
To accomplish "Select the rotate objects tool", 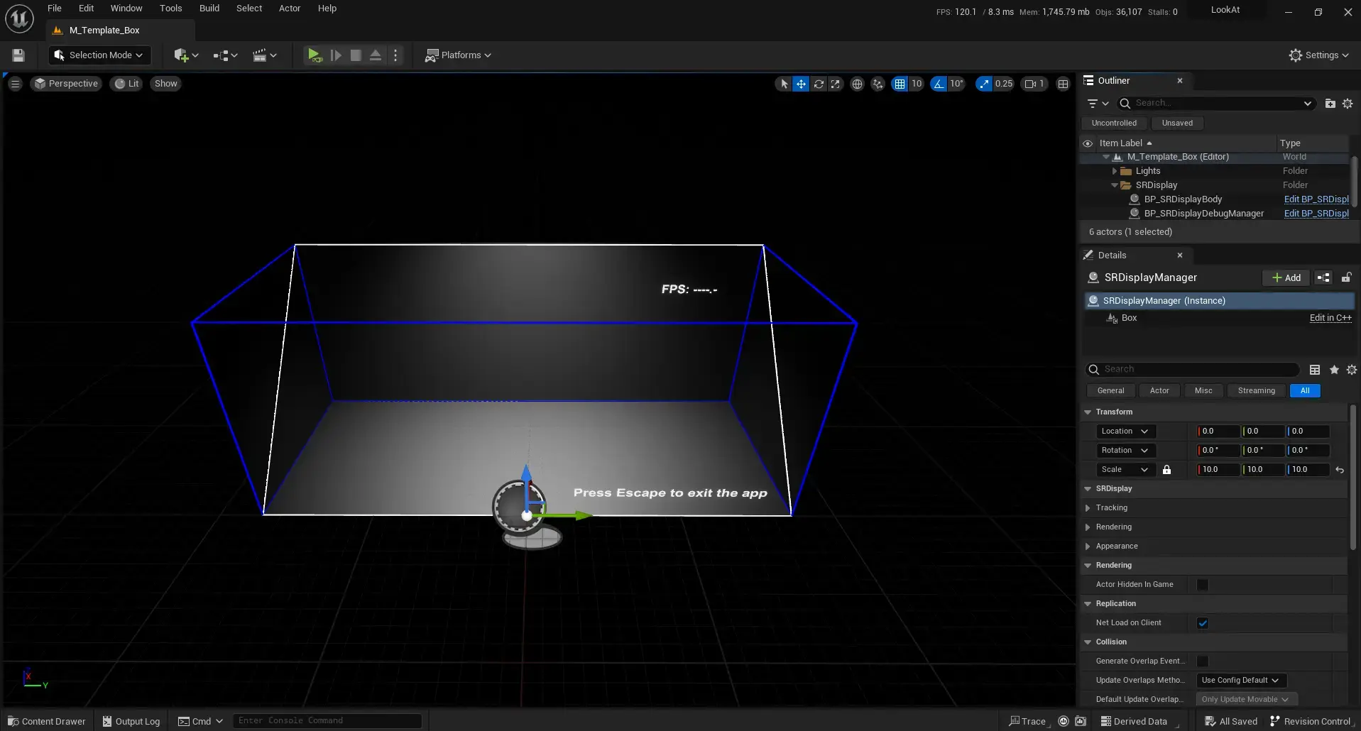I will click(x=819, y=84).
